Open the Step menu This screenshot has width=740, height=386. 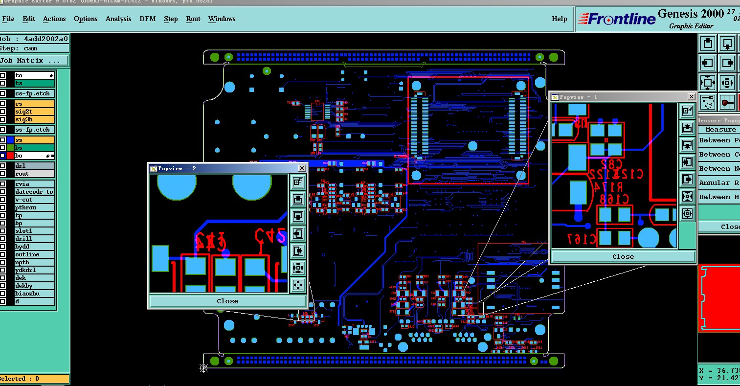(x=171, y=19)
